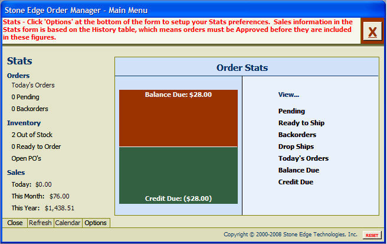
Task: Click the Inventory section heading
Action: point(24,123)
